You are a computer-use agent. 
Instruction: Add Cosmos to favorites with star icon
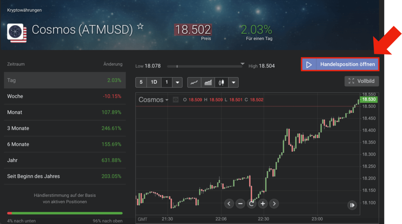[140, 26]
